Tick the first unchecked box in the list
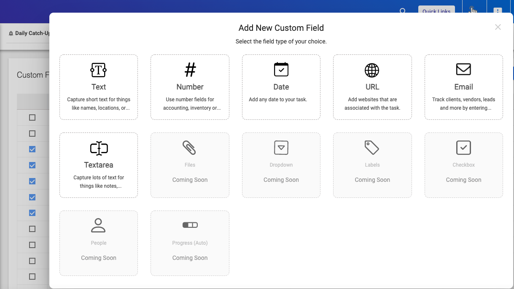514x289 pixels. pyautogui.click(x=32, y=117)
